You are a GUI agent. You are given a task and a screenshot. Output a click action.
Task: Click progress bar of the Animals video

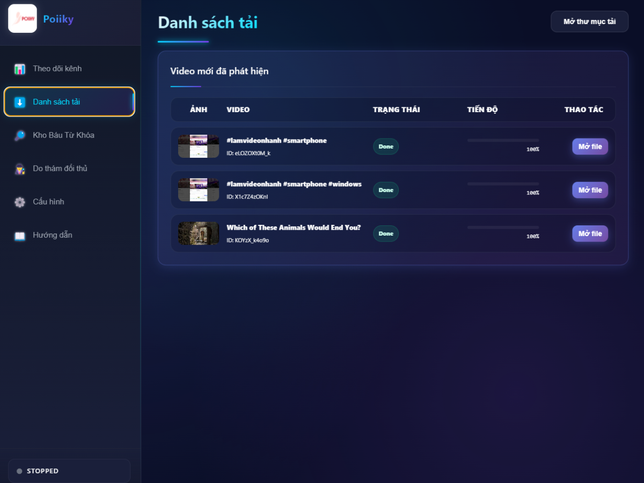[503, 228]
